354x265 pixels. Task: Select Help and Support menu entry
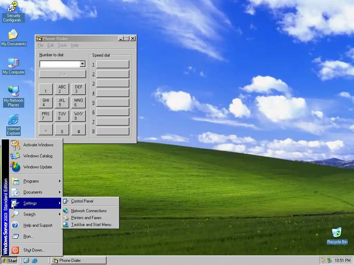tap(36, 225)
